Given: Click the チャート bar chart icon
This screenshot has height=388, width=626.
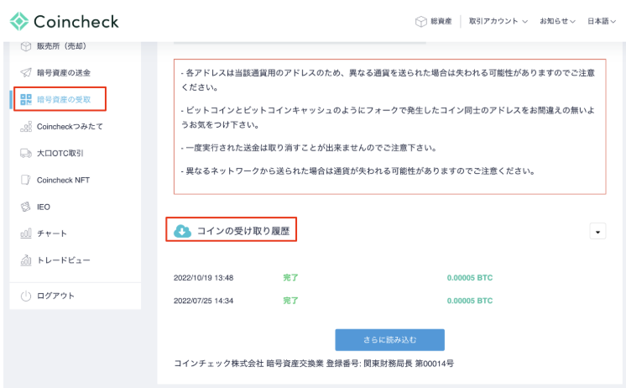Looking at the screenshot, I should coord(25,233).
